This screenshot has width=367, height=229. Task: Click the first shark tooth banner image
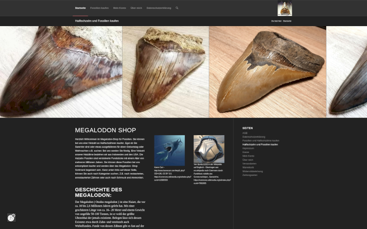tap(61, 72)
